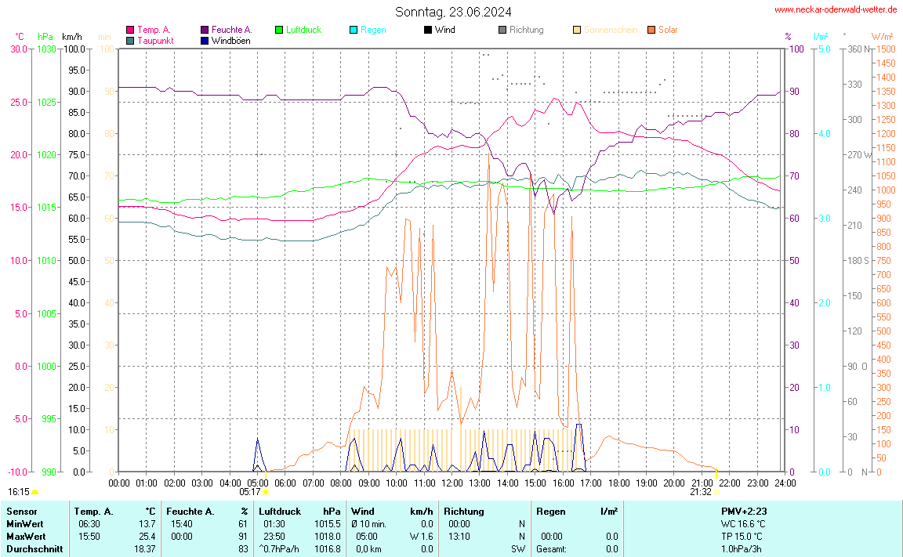This screenshot has width=903, height=557.
Task: Click the chart title Sonntag, 23.06.2024
Action: click(x=453, y=12)
